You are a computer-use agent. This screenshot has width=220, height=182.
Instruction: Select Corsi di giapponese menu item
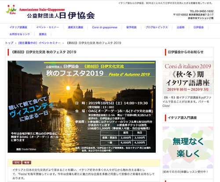(105, 27)
